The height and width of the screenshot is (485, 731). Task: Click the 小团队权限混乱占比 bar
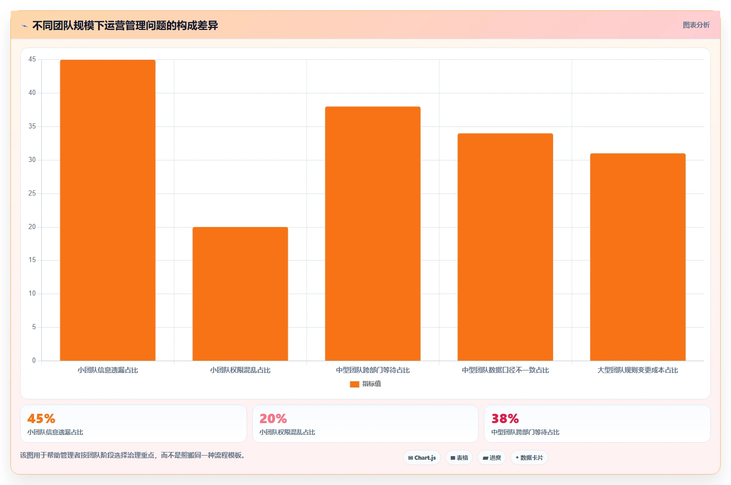(240, 294)
